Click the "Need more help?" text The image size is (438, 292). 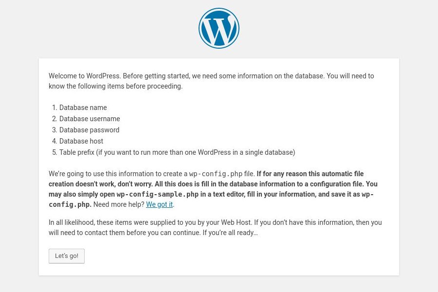click(119, 204)
